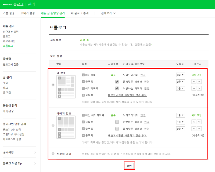Click 변경 next to 여행하는 마케터 in 이미지 강조
Screen dimensions: 215x172
click(147, 122)
